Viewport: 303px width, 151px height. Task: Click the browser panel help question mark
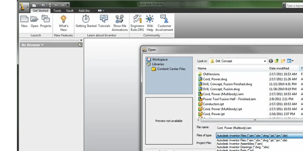[80, 45]
